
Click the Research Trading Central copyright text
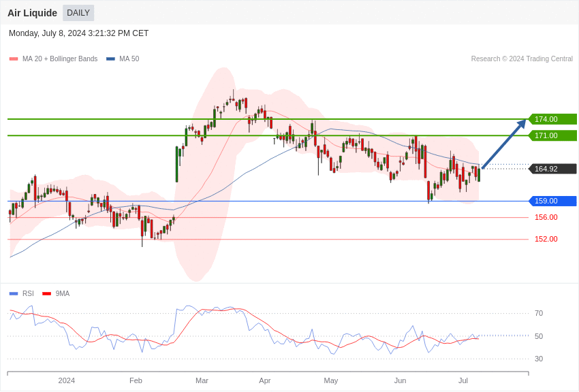point(522,59)
